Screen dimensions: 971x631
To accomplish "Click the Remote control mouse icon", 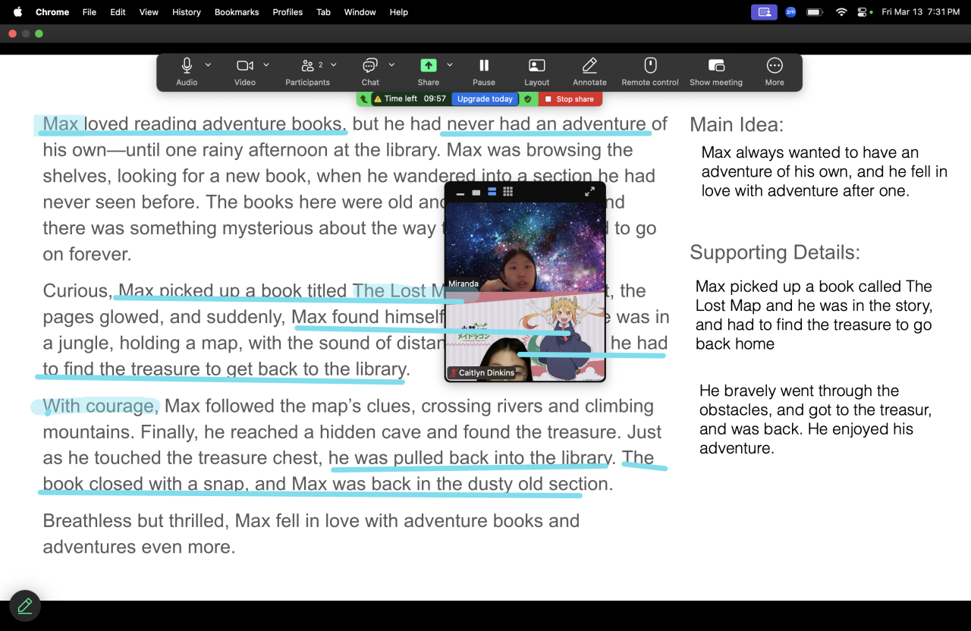I will pos(650,66).
